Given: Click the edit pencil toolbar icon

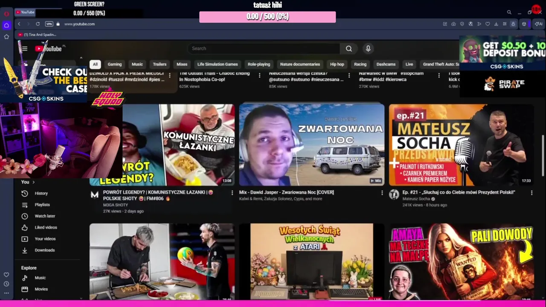Looking at the screenshot, I should tap(445, 24).
